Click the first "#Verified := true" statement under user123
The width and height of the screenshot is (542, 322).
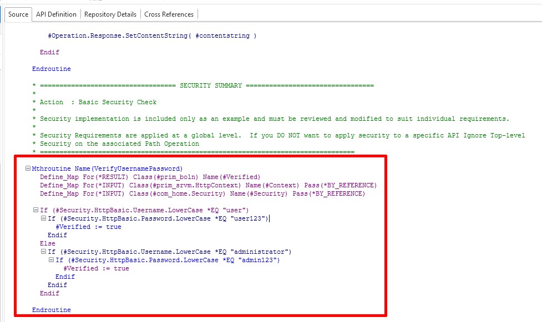click(x=89, y=227)
